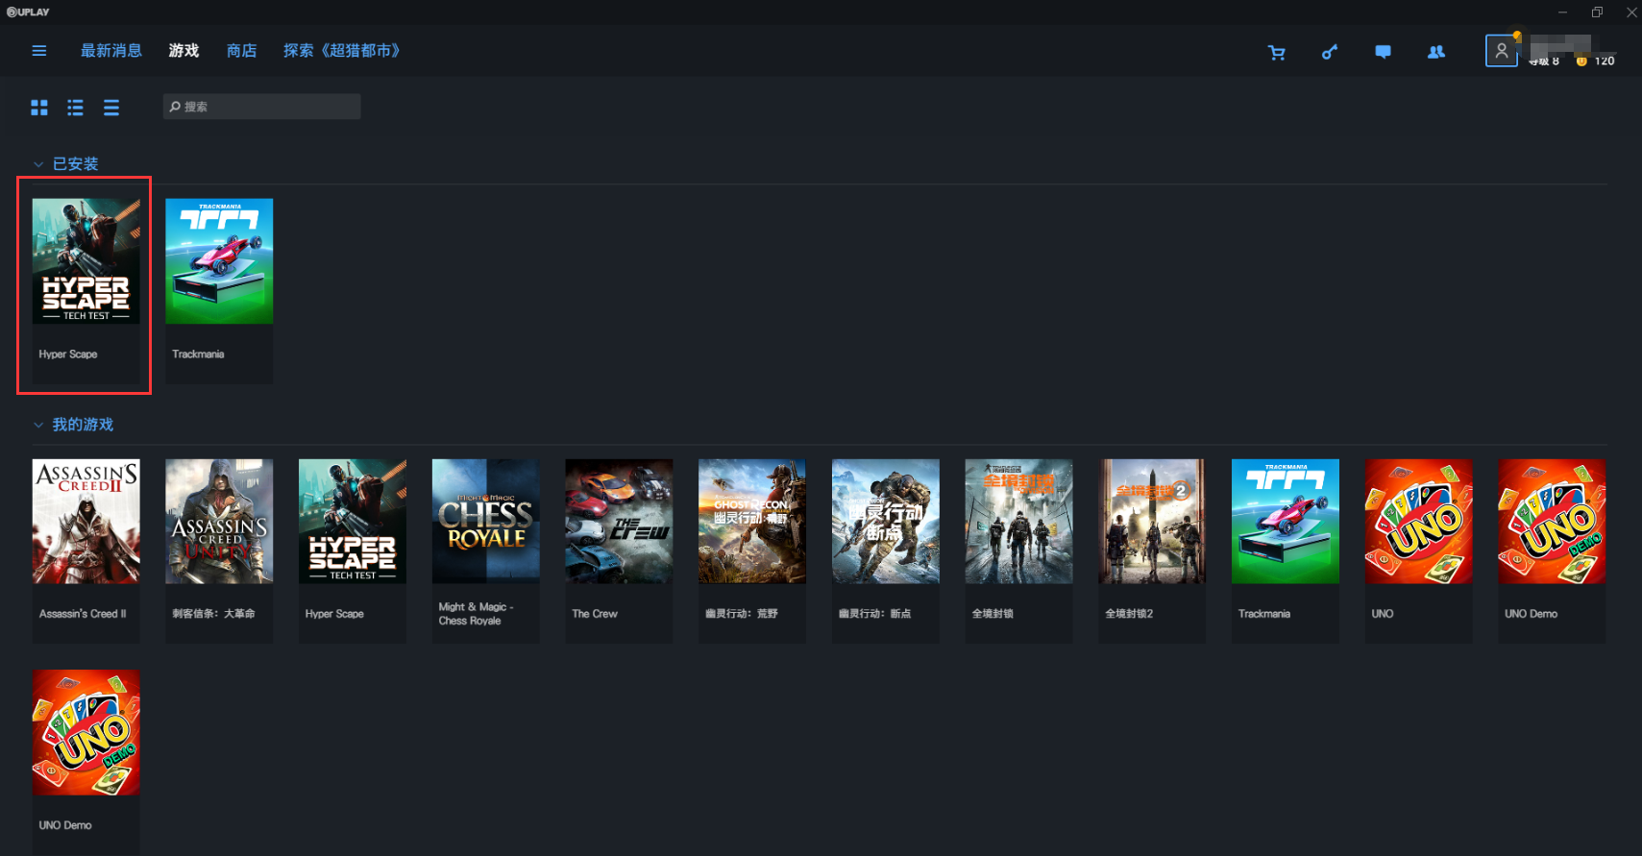Click the 已安装 section heading
Image resolution: width=1642 pixels, height=856 pixels.
(75, 164)
